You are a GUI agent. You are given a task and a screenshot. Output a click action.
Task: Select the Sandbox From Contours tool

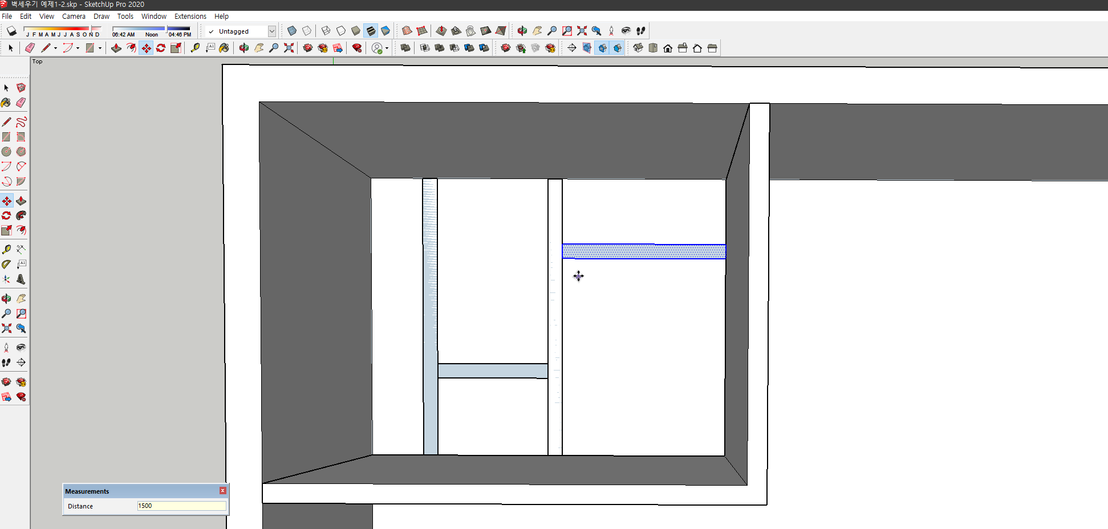click(x=407, y=31)
